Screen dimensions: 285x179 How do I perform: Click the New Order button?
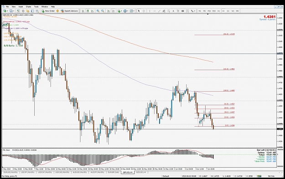(x=48, y=11)
